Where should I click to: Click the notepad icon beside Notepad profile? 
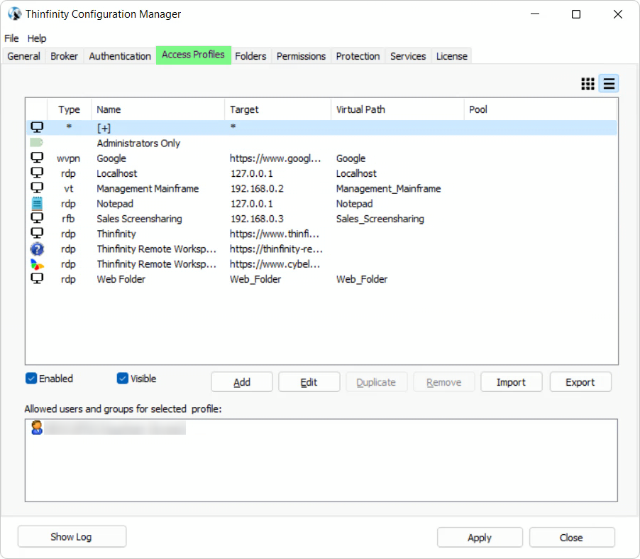point(37,203)
